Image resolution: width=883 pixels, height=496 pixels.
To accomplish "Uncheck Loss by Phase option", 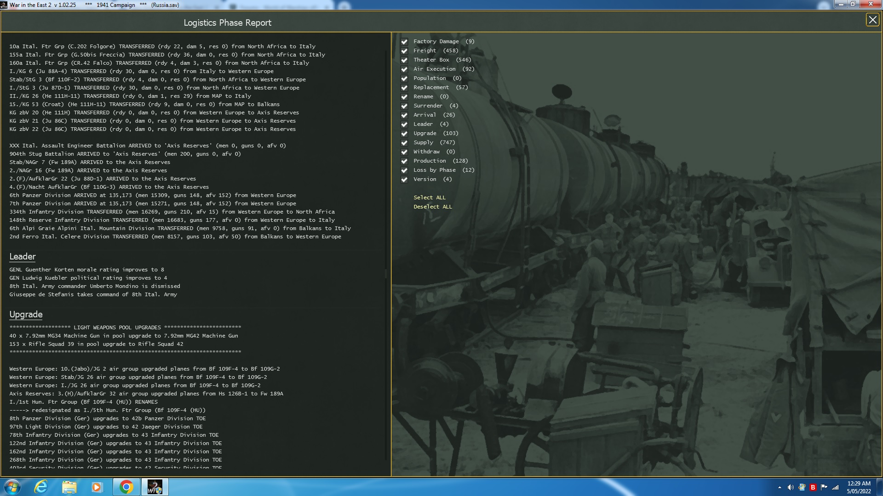I will pos(404,170).
